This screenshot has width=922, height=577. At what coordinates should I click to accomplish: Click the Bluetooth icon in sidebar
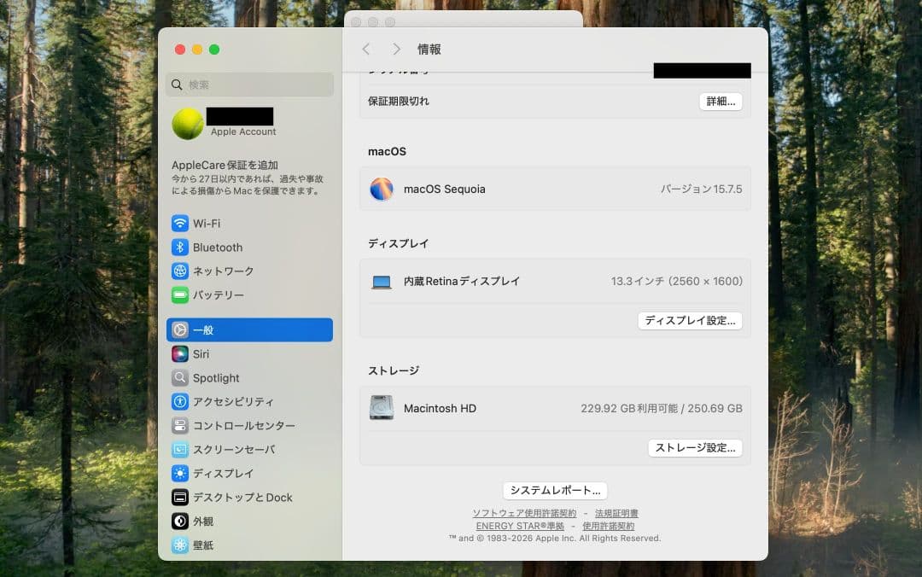pos(180,247)
